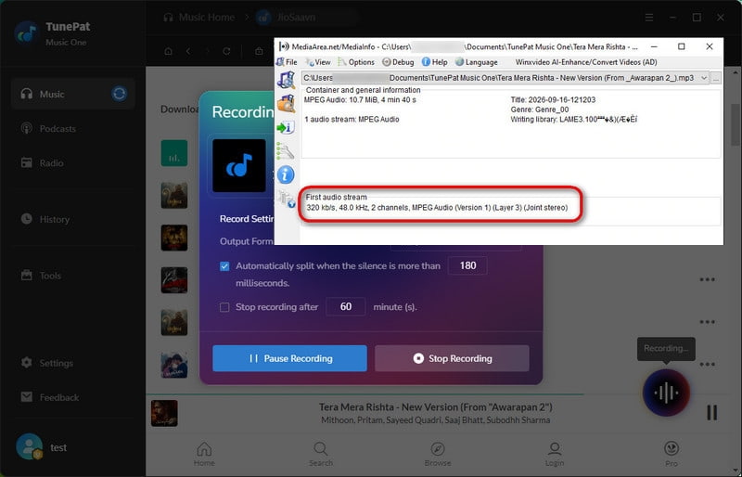This screenshot has height=477, width=742.
Task: Expand the MediaInfo file path dropdown
Action: coord(704,78)
